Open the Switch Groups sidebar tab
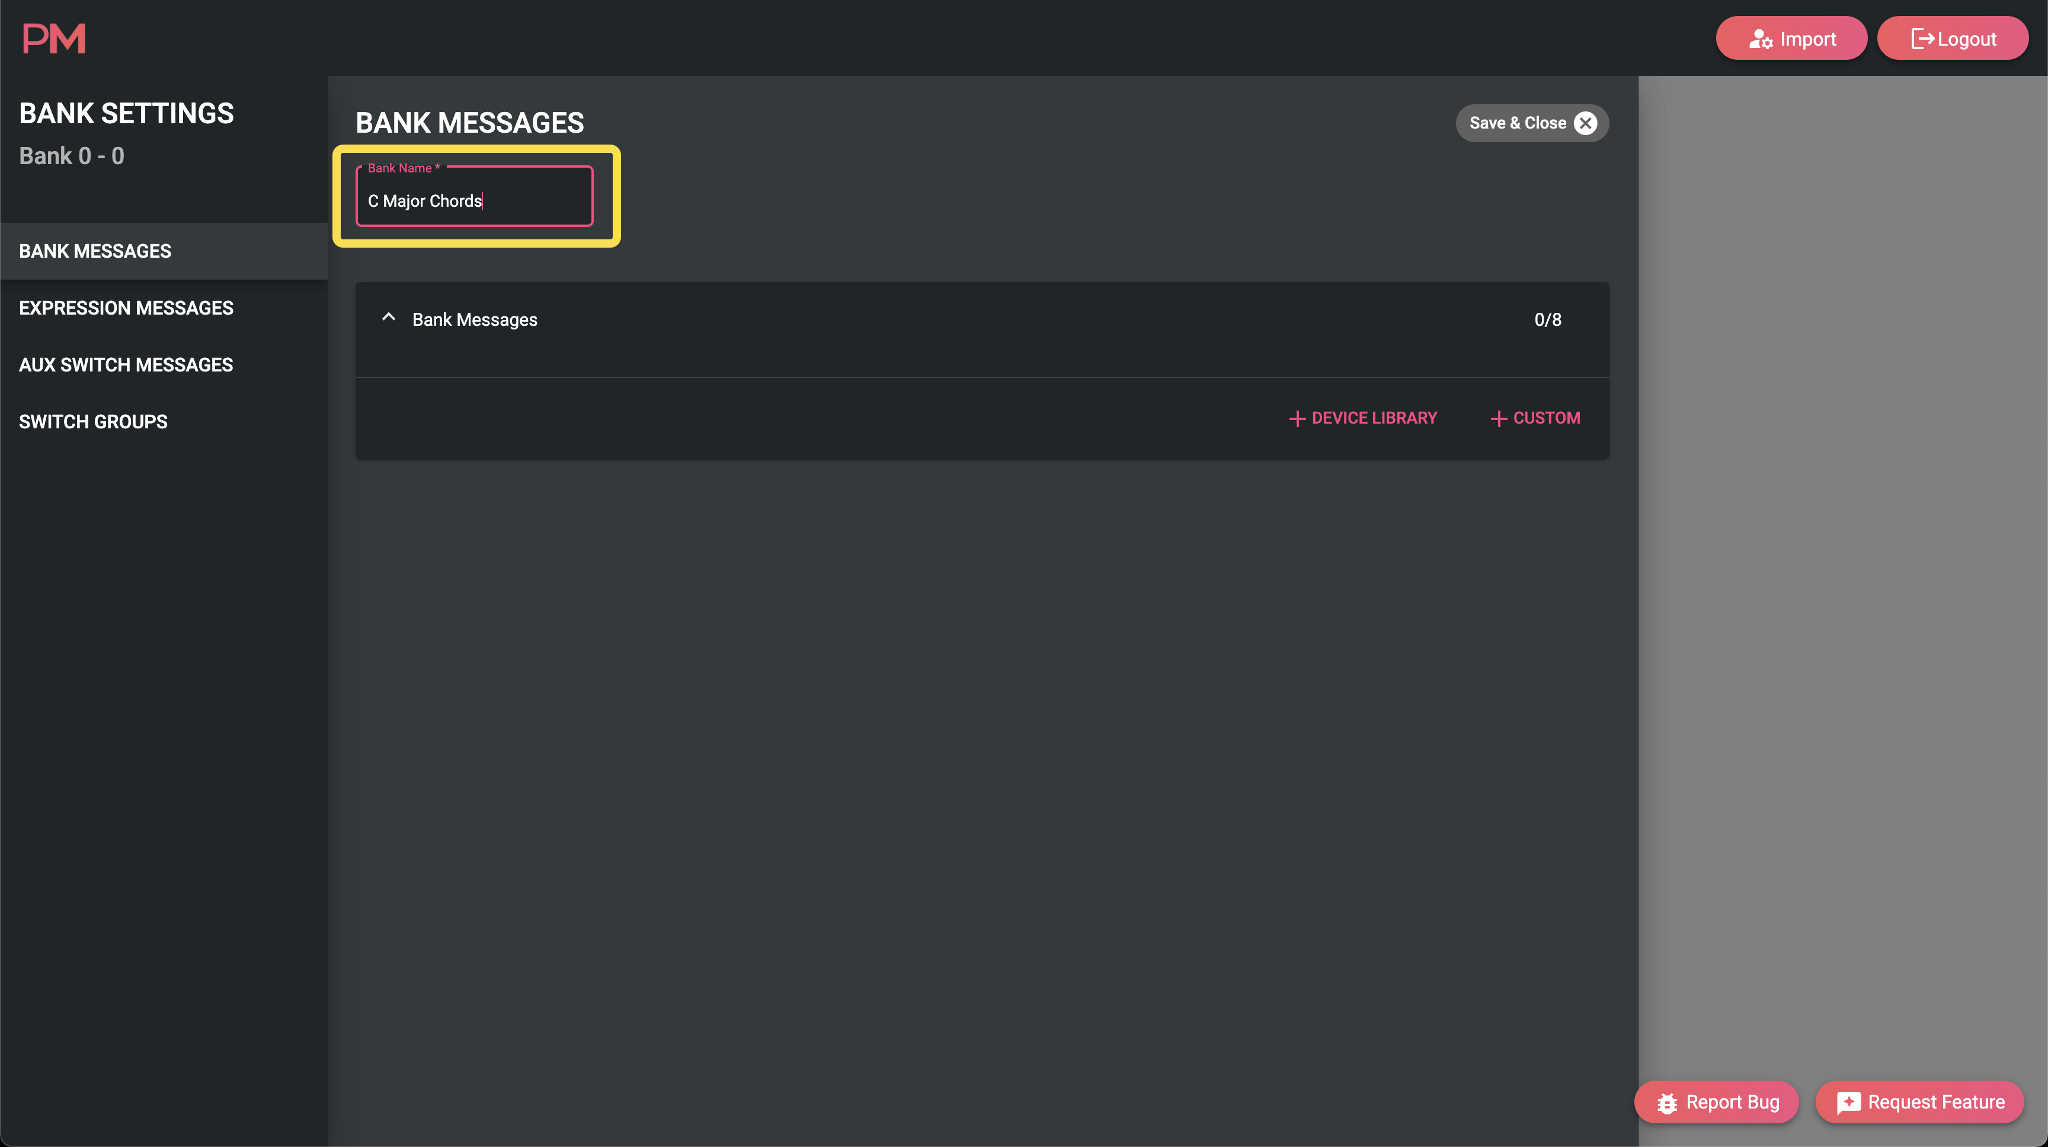 [164, 421]
